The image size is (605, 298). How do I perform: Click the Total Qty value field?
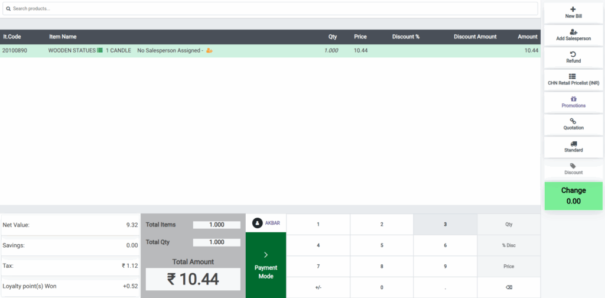(216, 242)
